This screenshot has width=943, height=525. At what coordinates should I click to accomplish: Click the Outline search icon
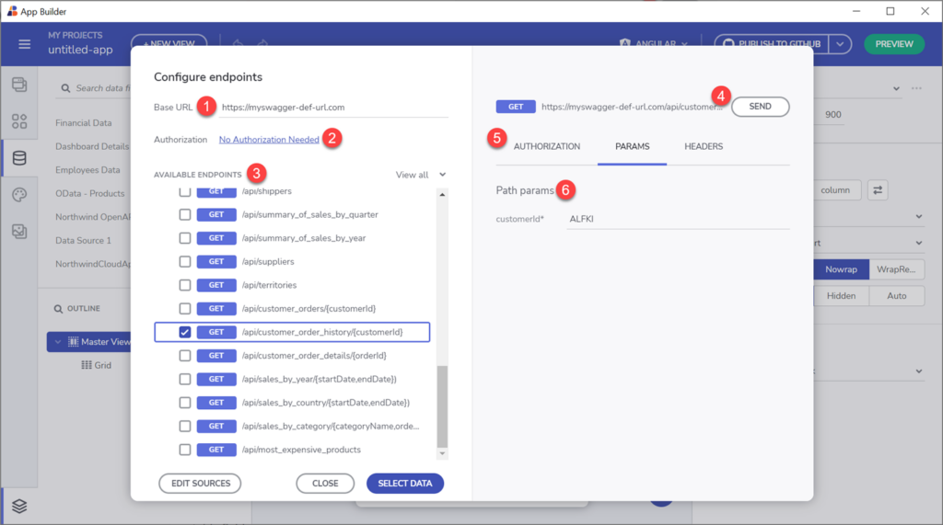point(58,309)
